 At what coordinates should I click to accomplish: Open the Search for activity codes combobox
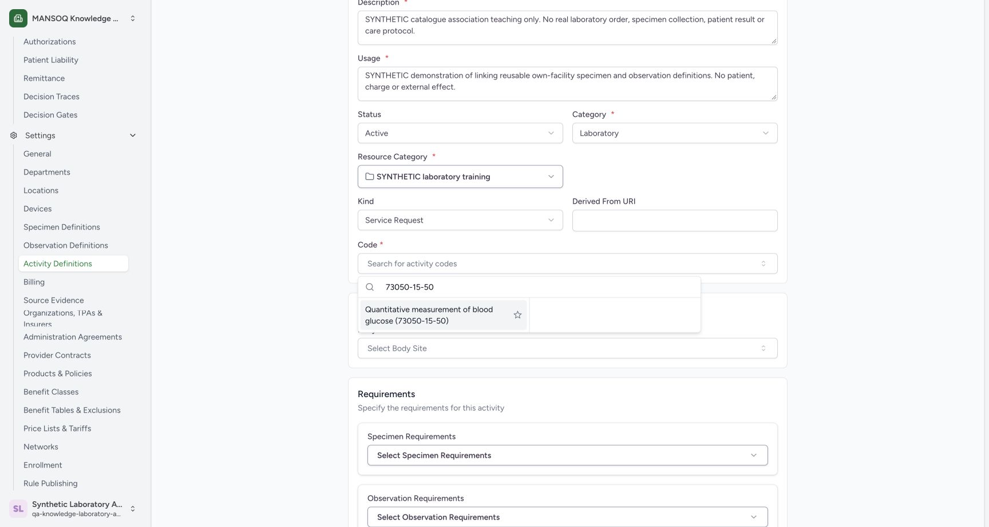pos(567,264)
